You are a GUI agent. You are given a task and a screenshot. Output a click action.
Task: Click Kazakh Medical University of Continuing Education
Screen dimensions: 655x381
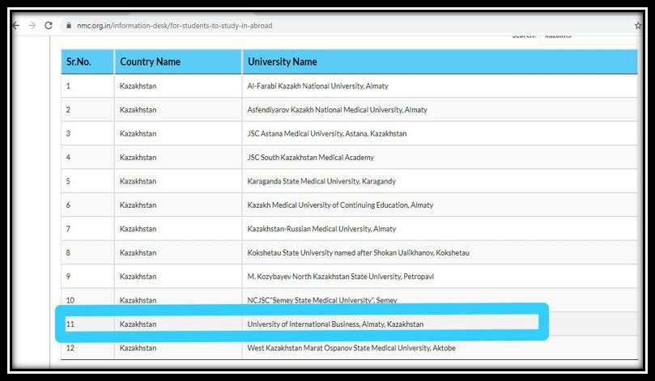340,205
